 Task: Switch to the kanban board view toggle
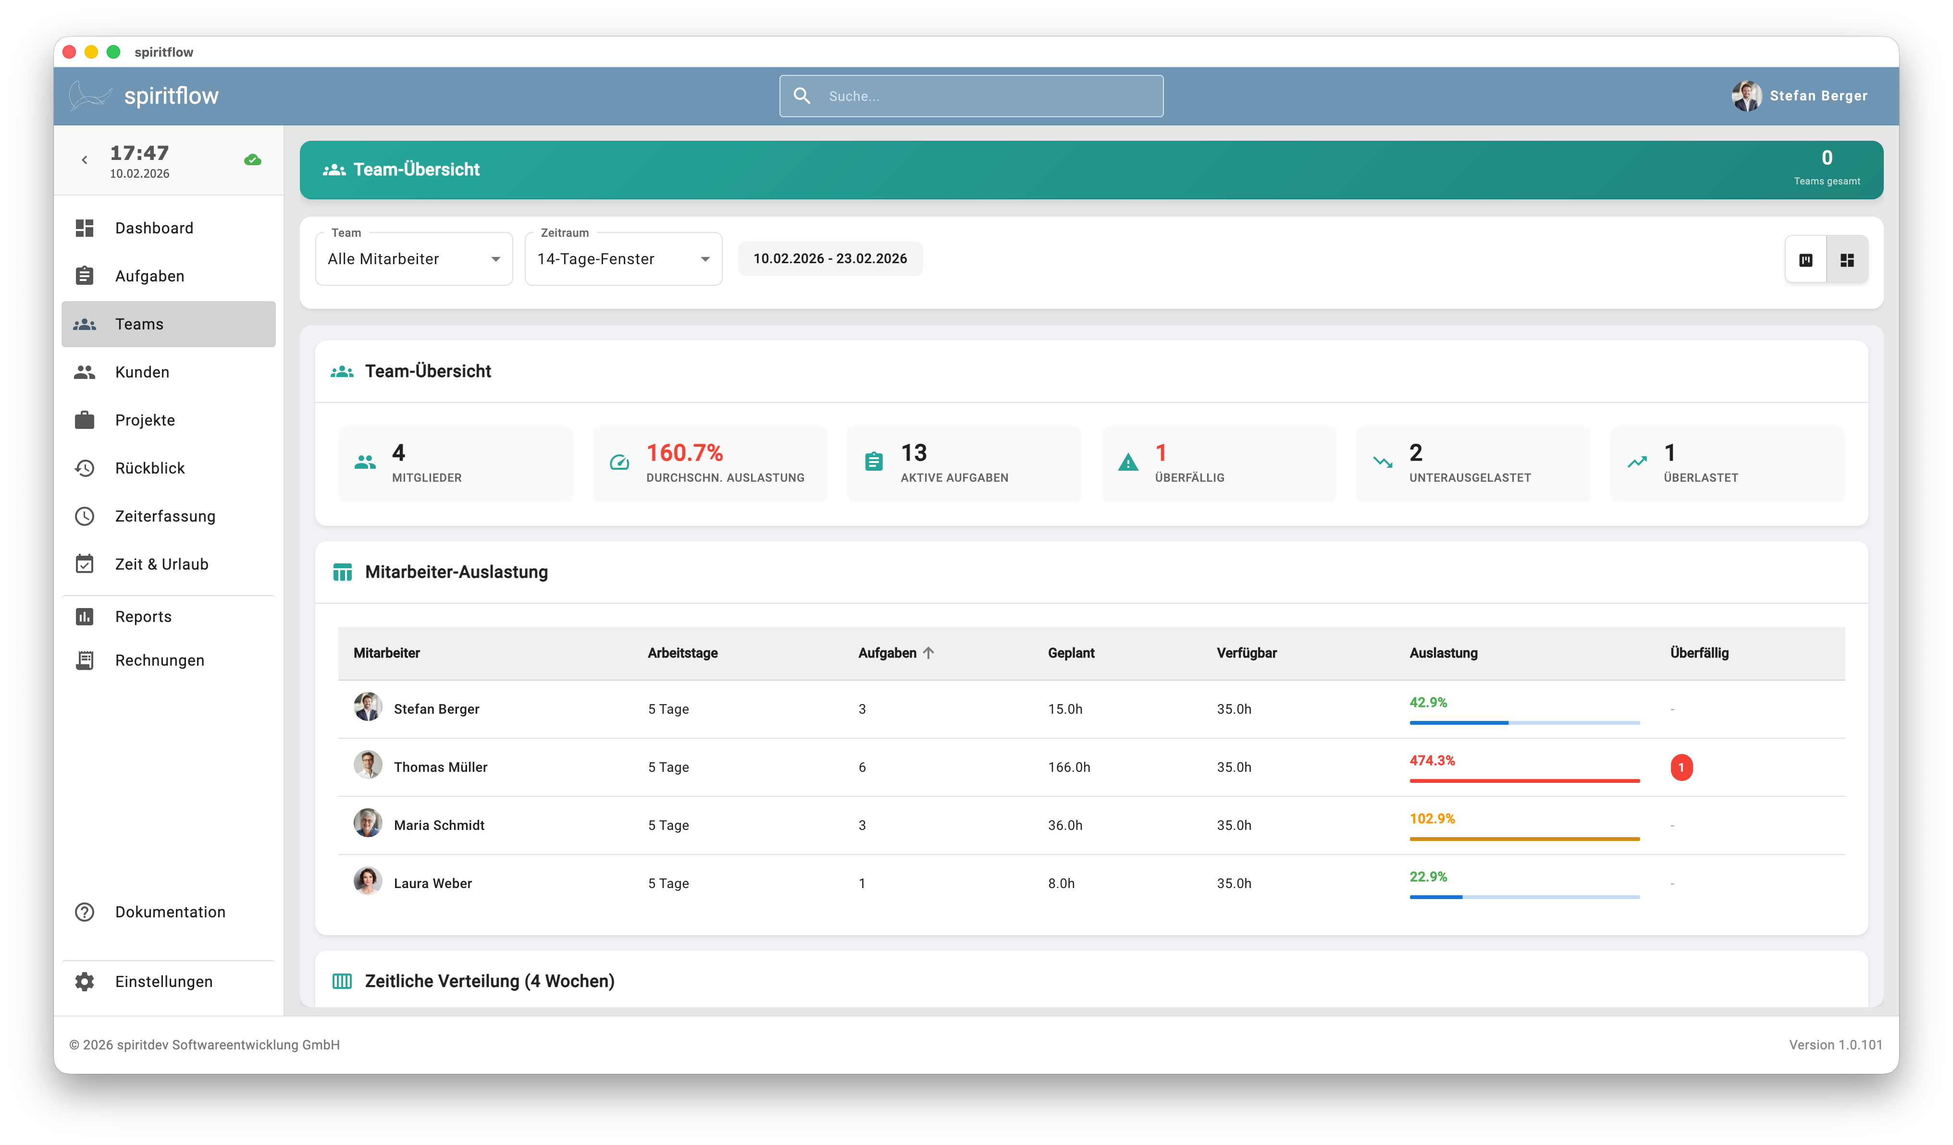click(x=1806, y=259)
